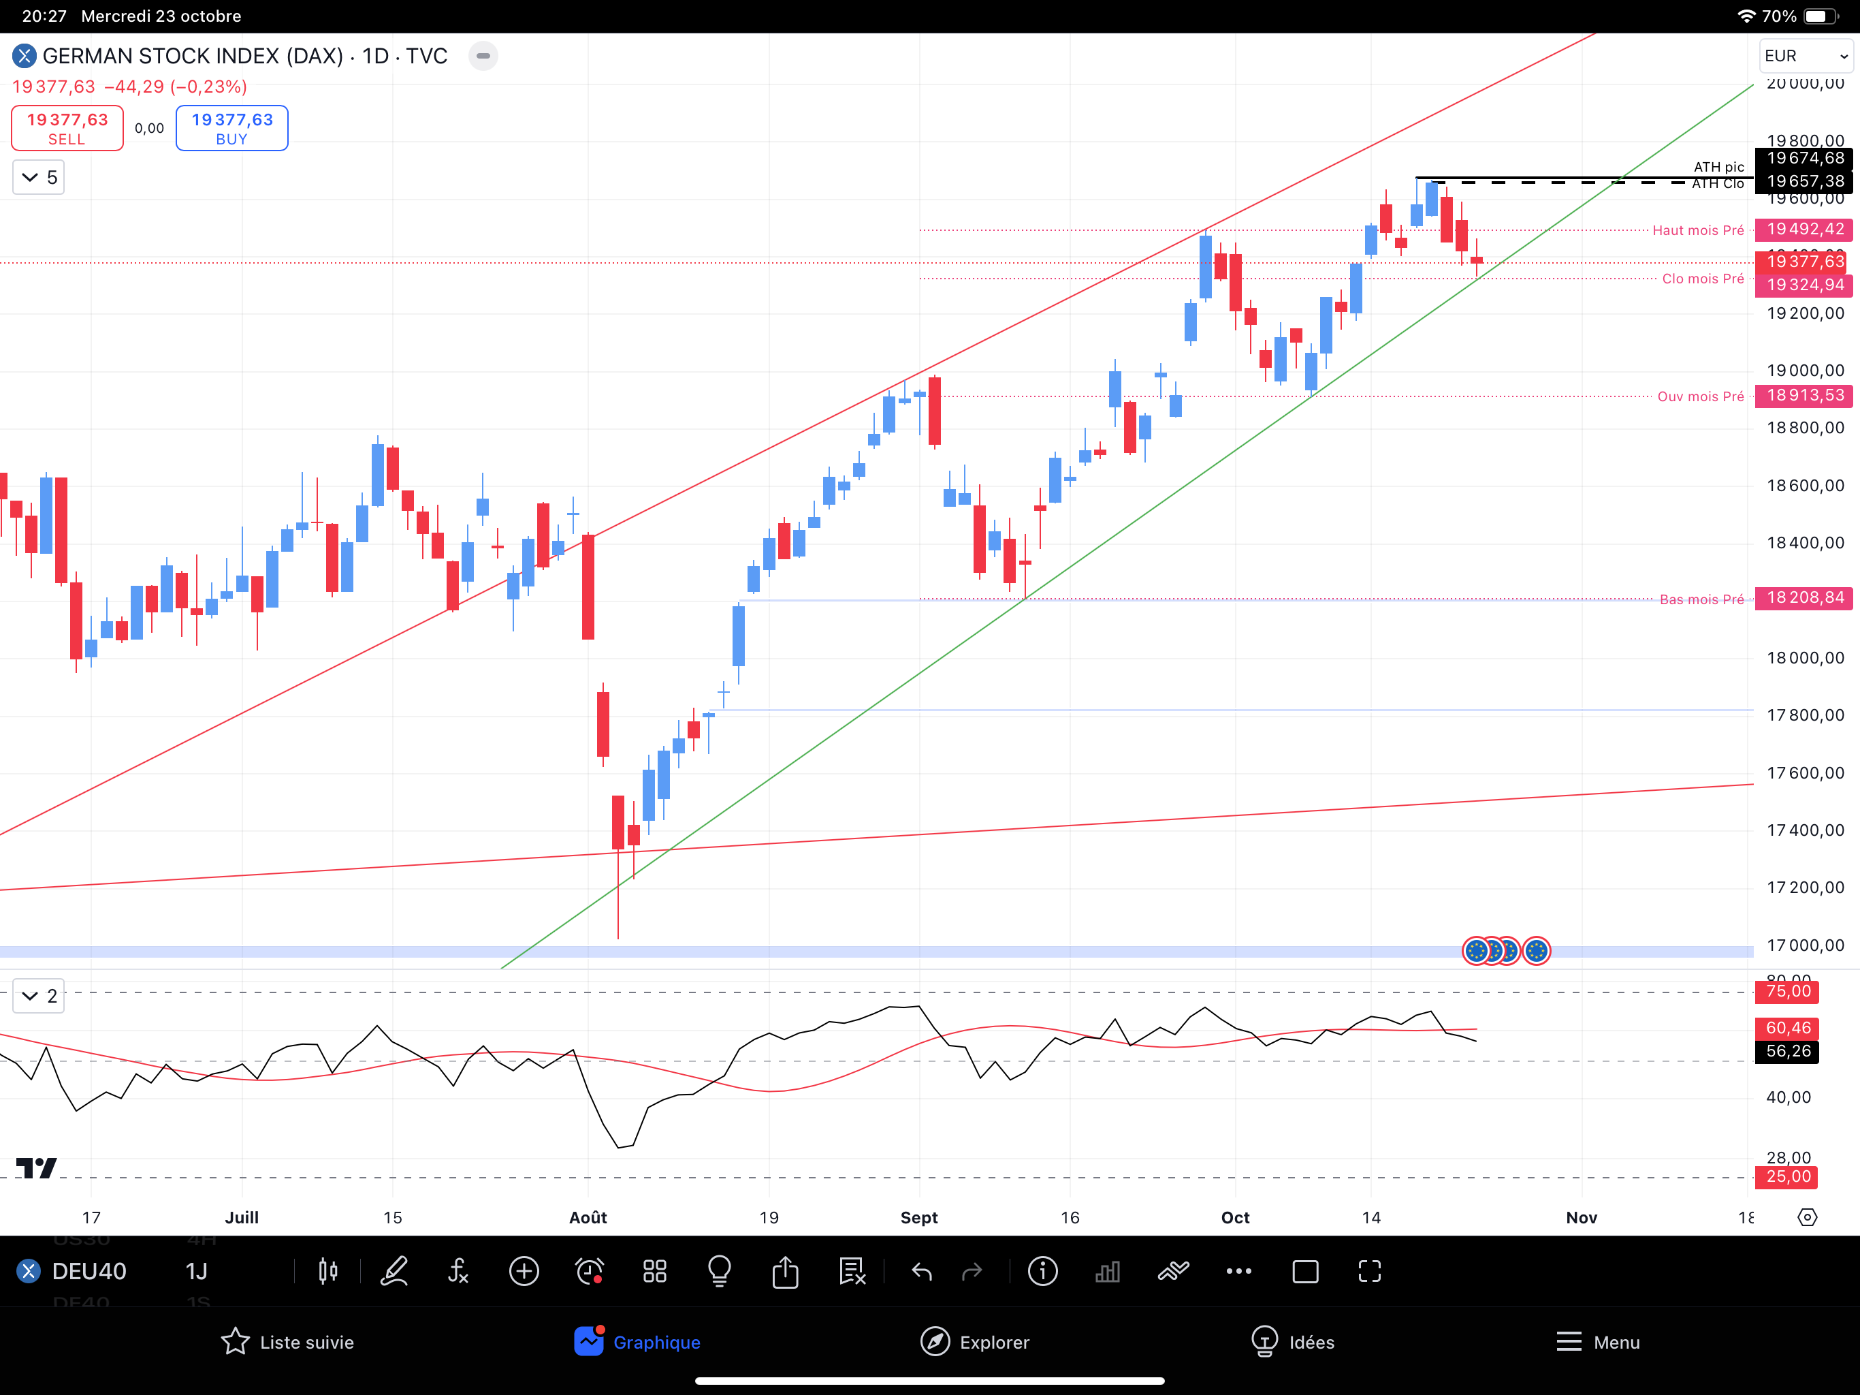Tap the share chart icon
The height and width of the screenshot is (1395, 1860).
[x=786, y=1271]
